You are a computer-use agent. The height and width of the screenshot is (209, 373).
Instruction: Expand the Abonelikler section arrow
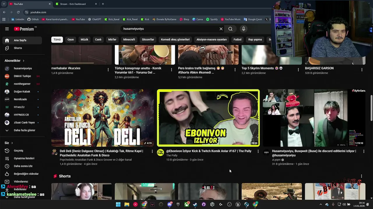[x=23, y=61]
